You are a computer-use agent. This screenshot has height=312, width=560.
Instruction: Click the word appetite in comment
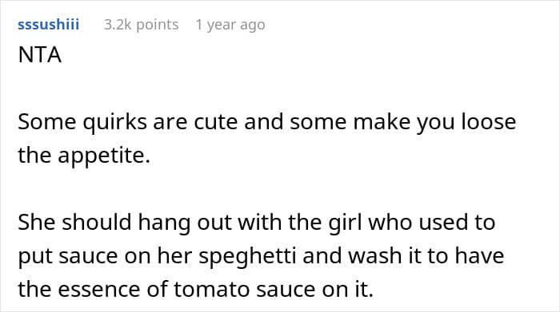click(104, 156)
